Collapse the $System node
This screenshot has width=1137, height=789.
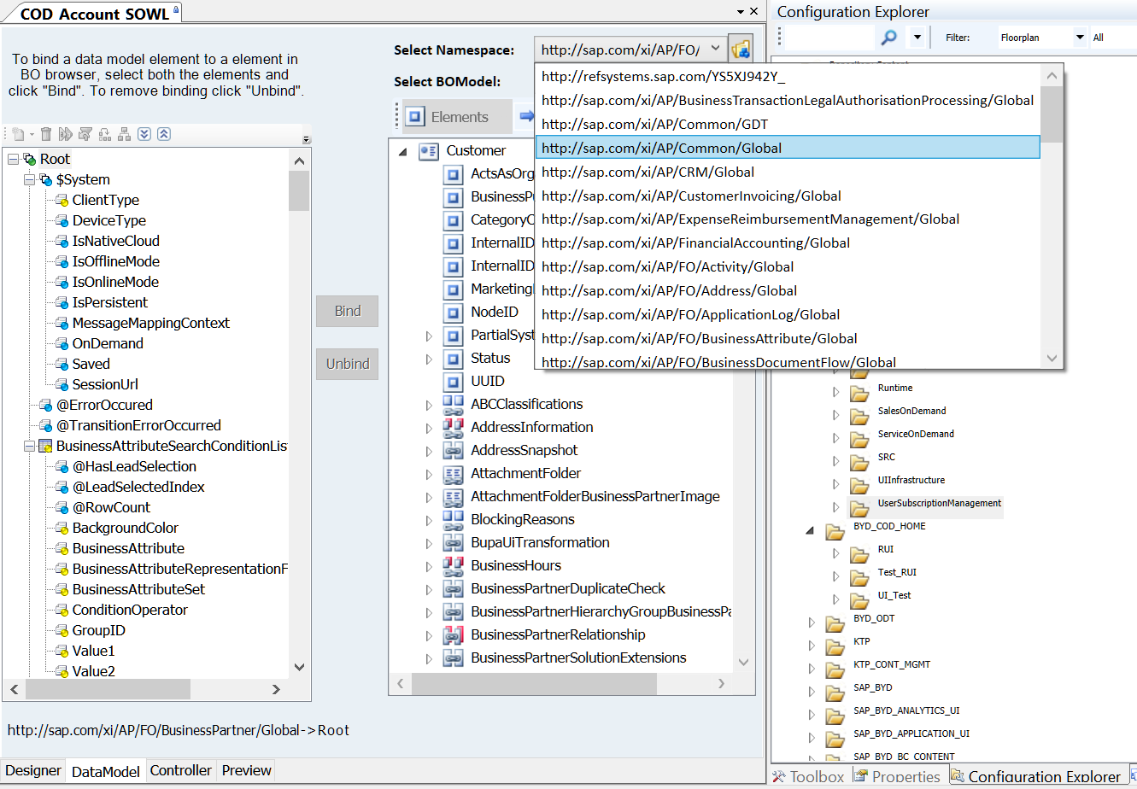(30, 179)
